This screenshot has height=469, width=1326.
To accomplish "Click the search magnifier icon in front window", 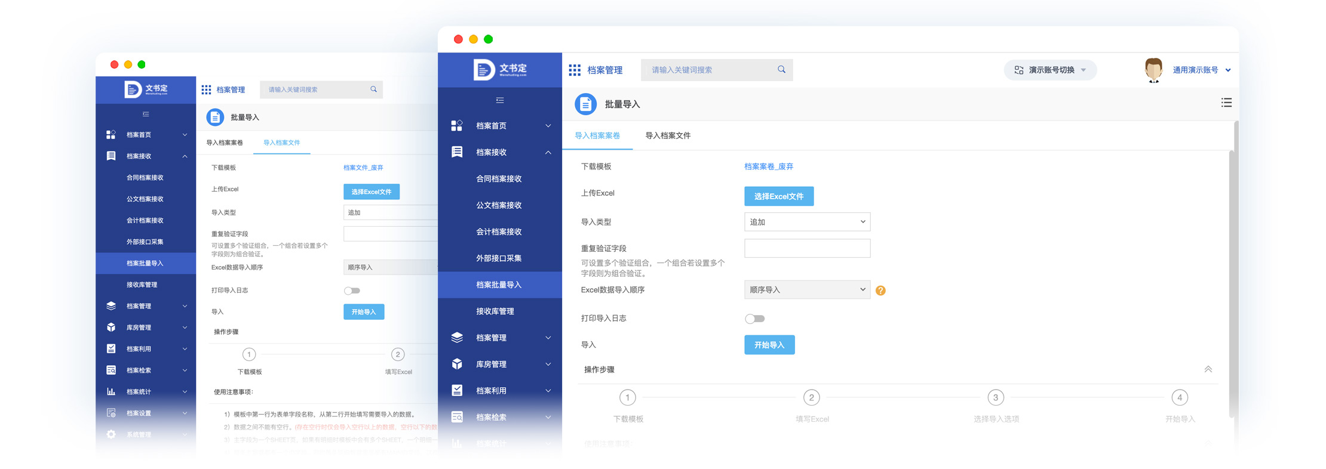I will pos(781,70).
